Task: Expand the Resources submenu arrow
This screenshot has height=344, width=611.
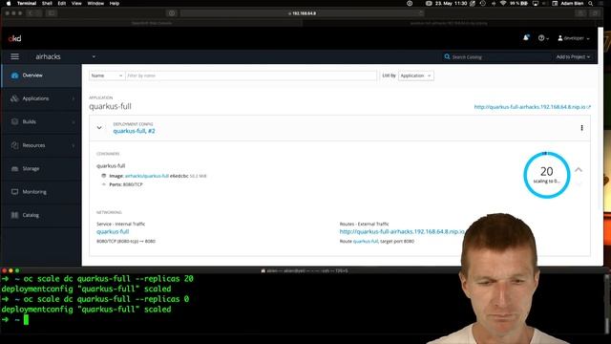Action: click(74, 145)
